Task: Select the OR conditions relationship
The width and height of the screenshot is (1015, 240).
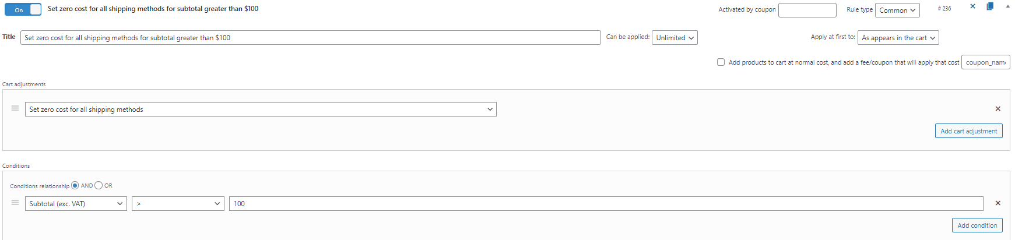Action: (99, 186)
